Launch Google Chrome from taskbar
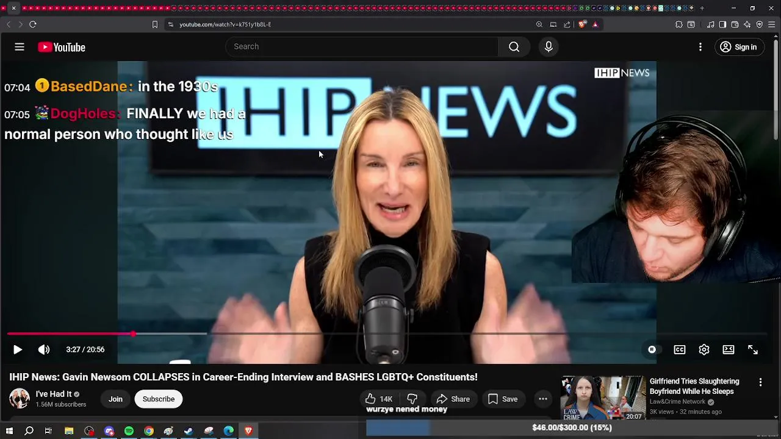The width and height of the screenshot is (781, 439). click(149, 431)
